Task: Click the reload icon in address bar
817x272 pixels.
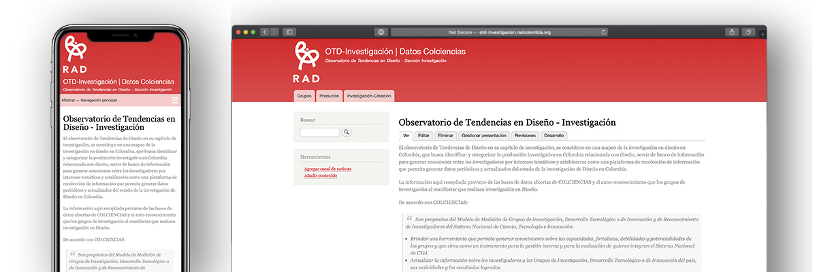Action: (603, 32)
